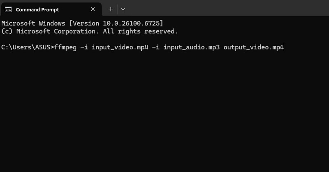329x172 pixels.
Task: Place the cursor at the command's end
Action: click(284, 47)
